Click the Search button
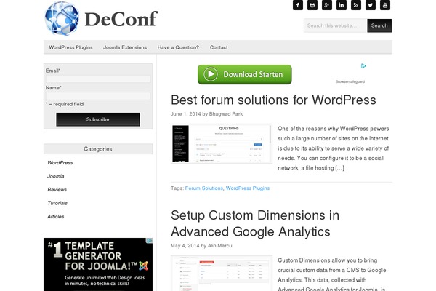The width and height of the screenshot is (436, 291). point(379,25)
